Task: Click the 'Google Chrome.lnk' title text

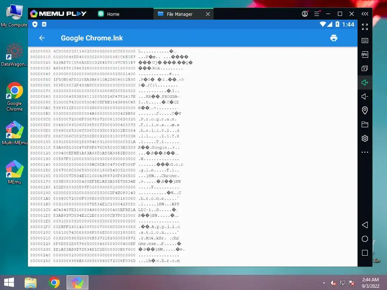Action: pos(92,38)
